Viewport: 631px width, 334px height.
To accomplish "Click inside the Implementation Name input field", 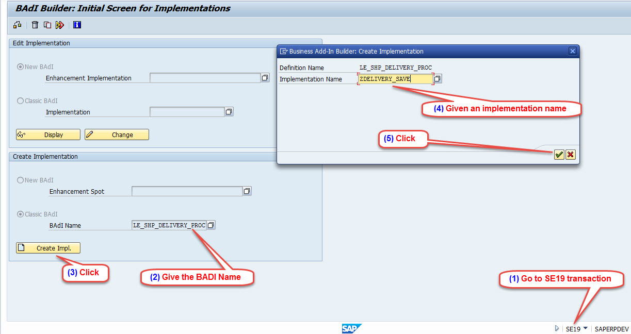I will click(395, 78).
